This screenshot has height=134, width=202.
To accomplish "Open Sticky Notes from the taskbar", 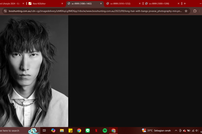I will point(70,131).
